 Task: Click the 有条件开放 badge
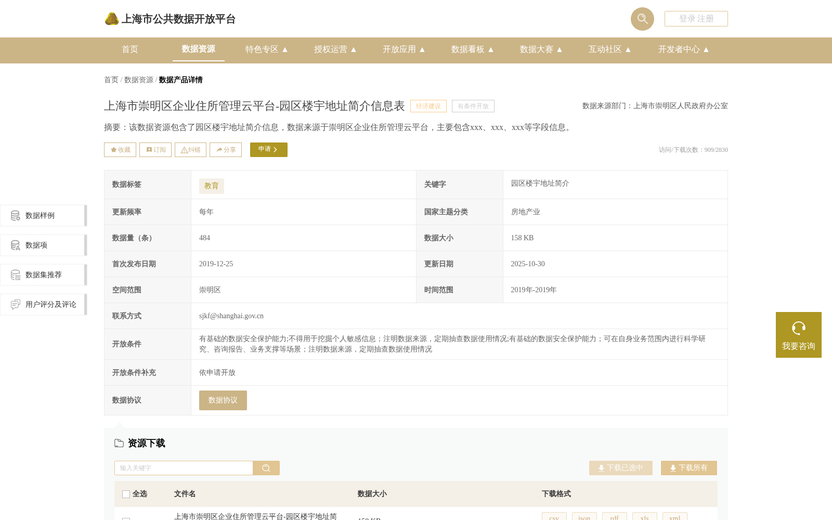pyautogui.click(x=473, y=106)
